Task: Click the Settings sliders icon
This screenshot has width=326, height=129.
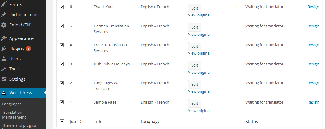Action: tap(4, 79)
